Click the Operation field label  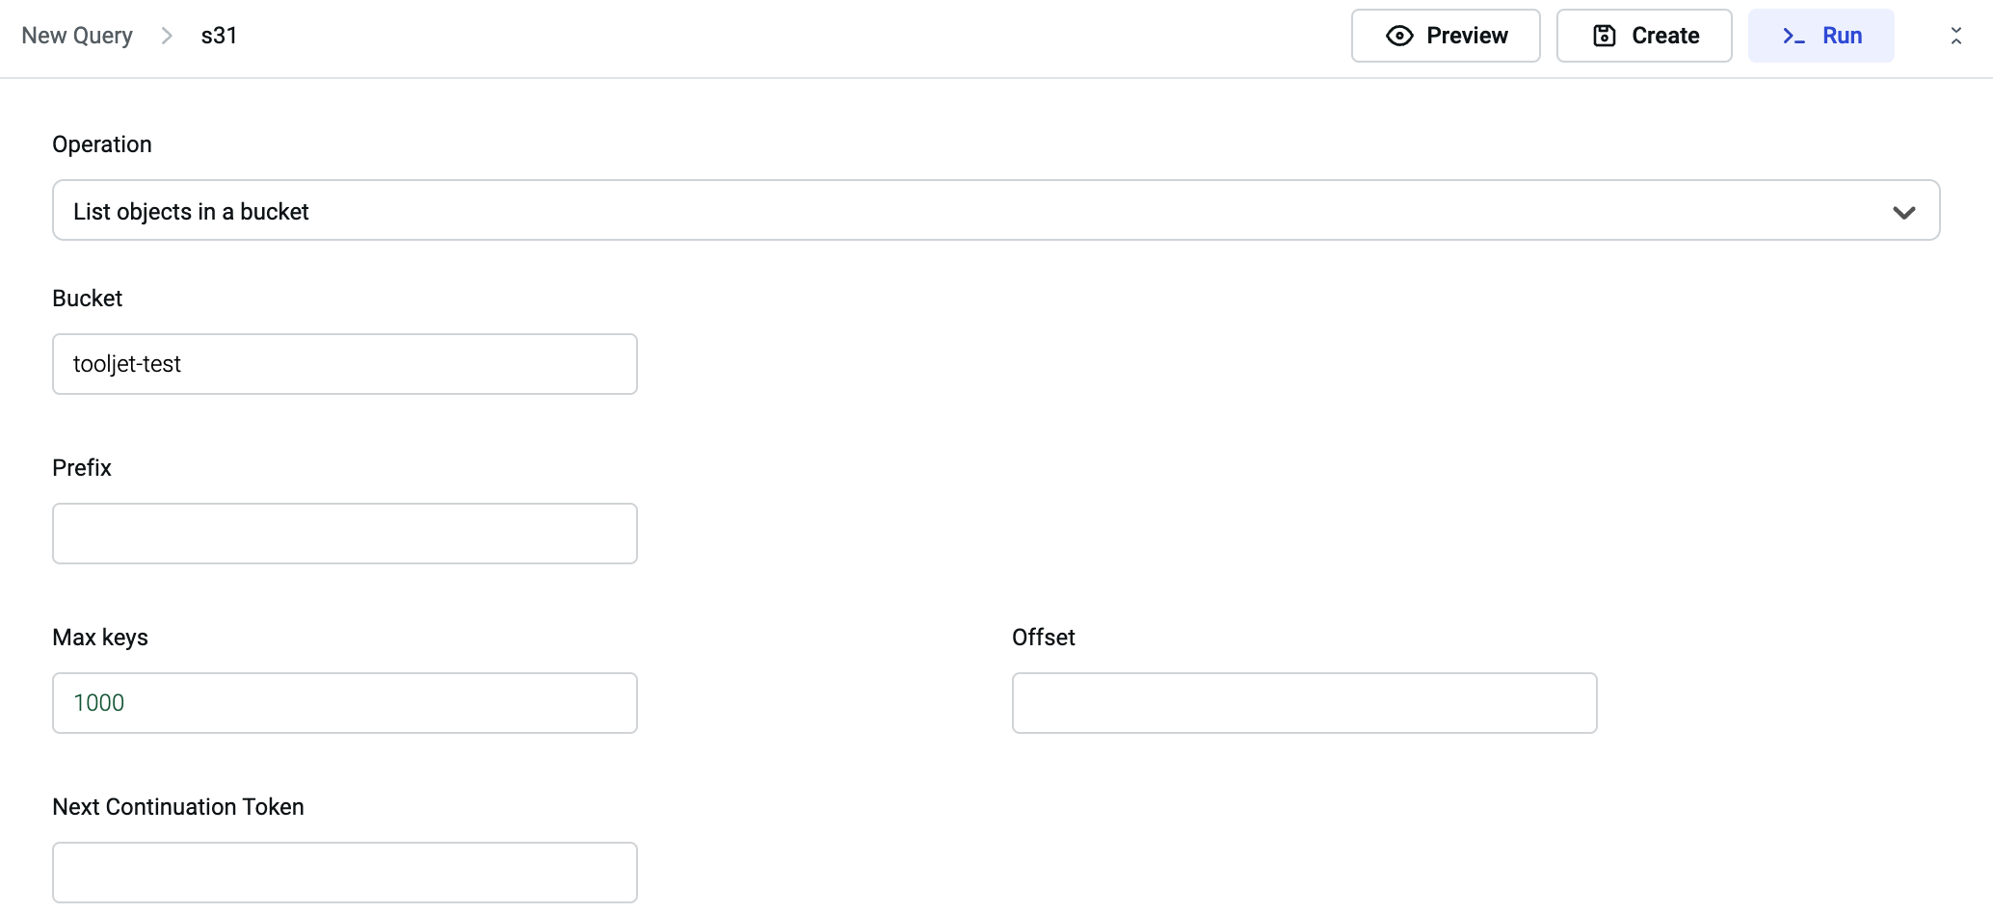102,144
